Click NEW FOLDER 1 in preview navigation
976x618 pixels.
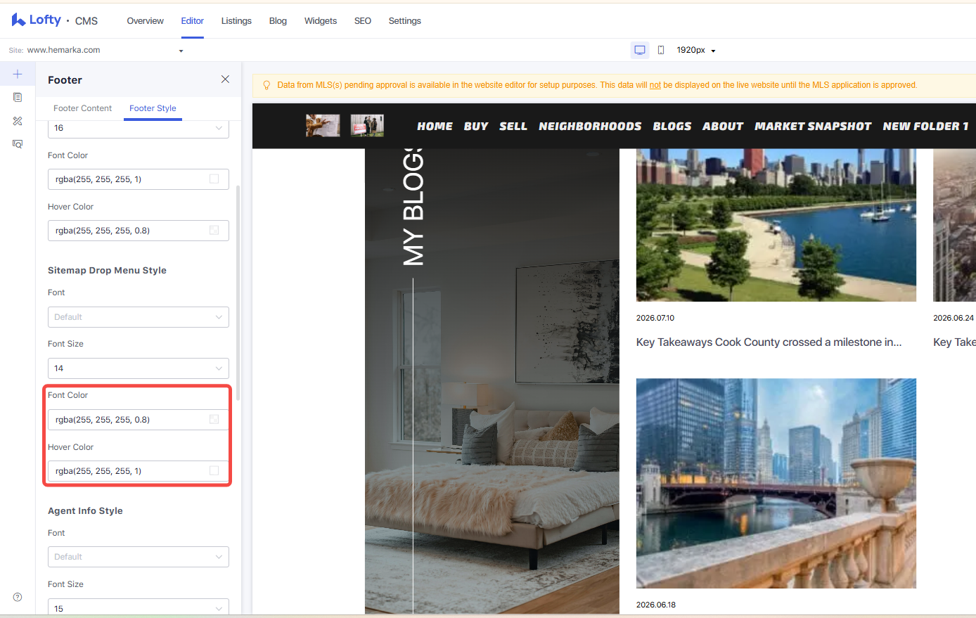tap(925, 127)
